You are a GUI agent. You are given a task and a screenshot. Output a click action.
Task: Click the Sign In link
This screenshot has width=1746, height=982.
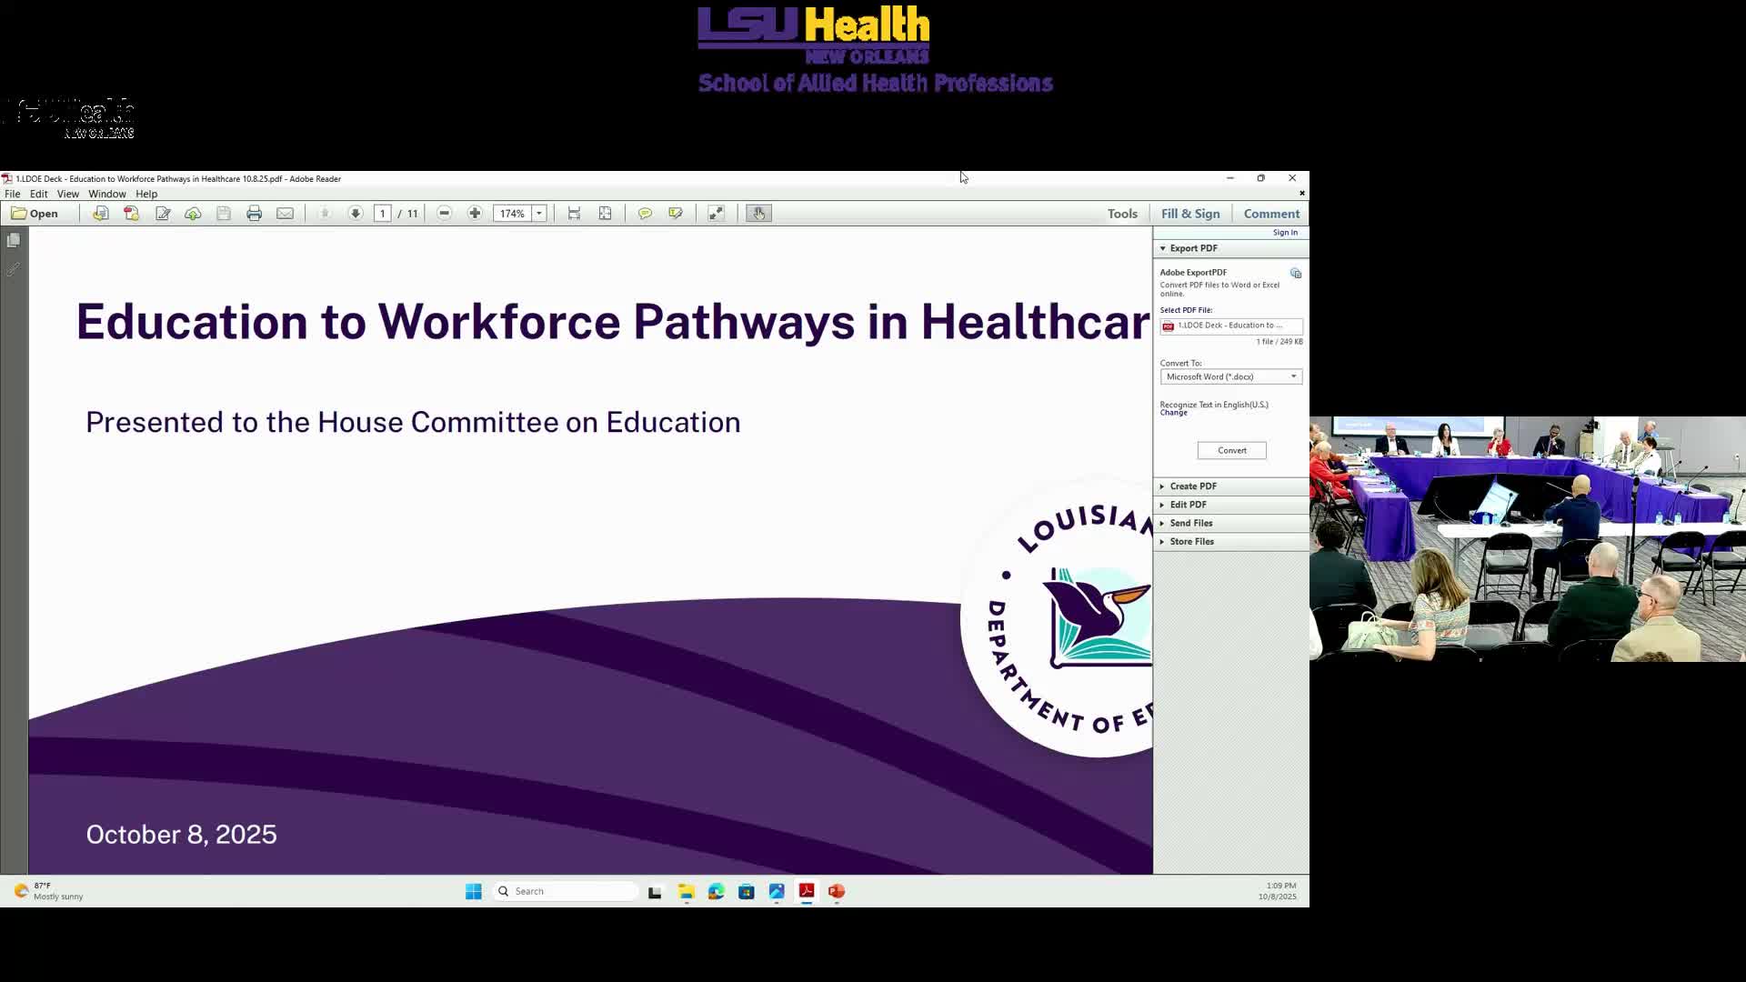(1284, 233)
